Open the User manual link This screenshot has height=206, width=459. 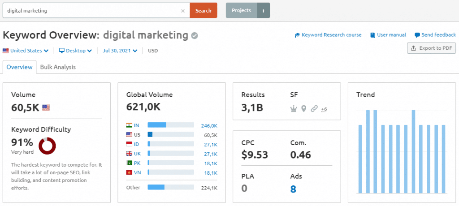(391, 35)
